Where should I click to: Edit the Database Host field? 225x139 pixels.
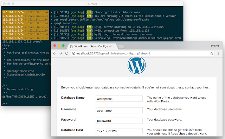pyautogui.click(x=119, y=131)
